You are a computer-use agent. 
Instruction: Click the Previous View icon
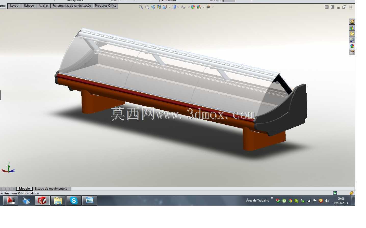153,7
